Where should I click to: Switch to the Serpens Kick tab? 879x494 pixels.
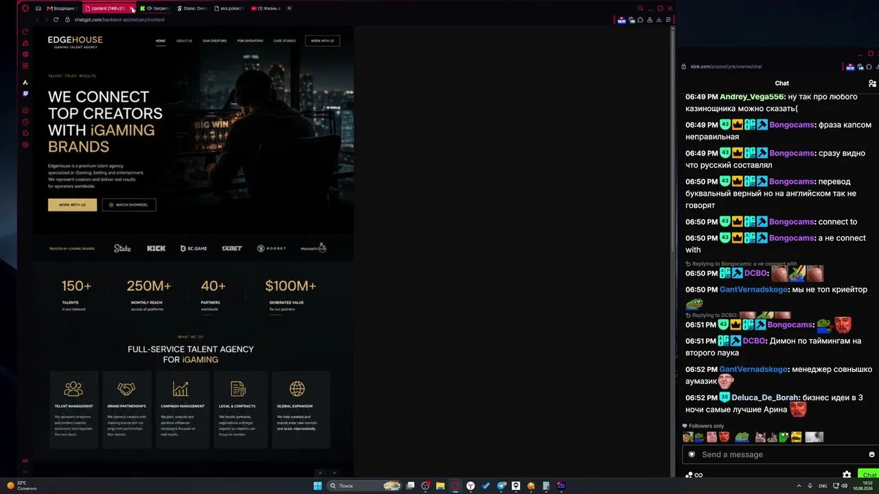coord(156,8)
